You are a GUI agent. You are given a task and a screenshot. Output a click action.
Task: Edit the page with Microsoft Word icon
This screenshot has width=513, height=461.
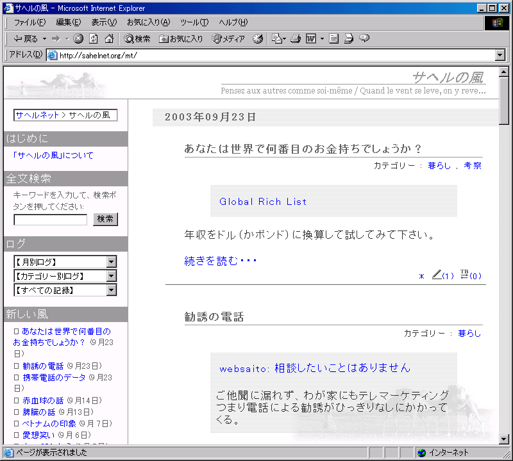311,39
